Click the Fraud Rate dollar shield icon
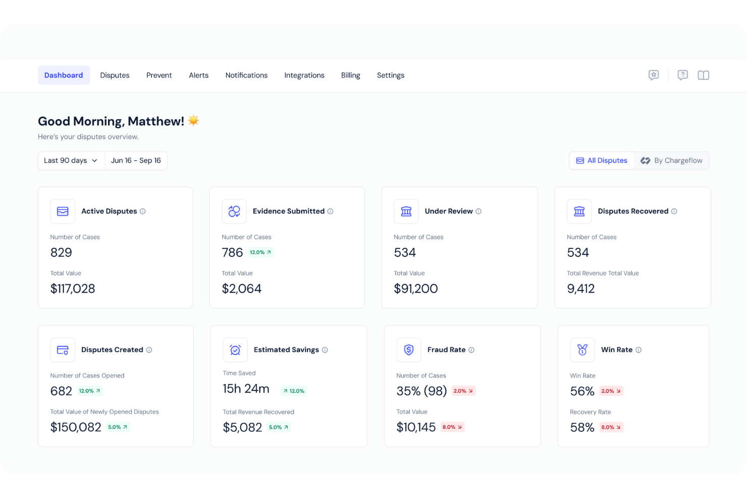Viewport: 747px width, 498px height. pos(409,350)
